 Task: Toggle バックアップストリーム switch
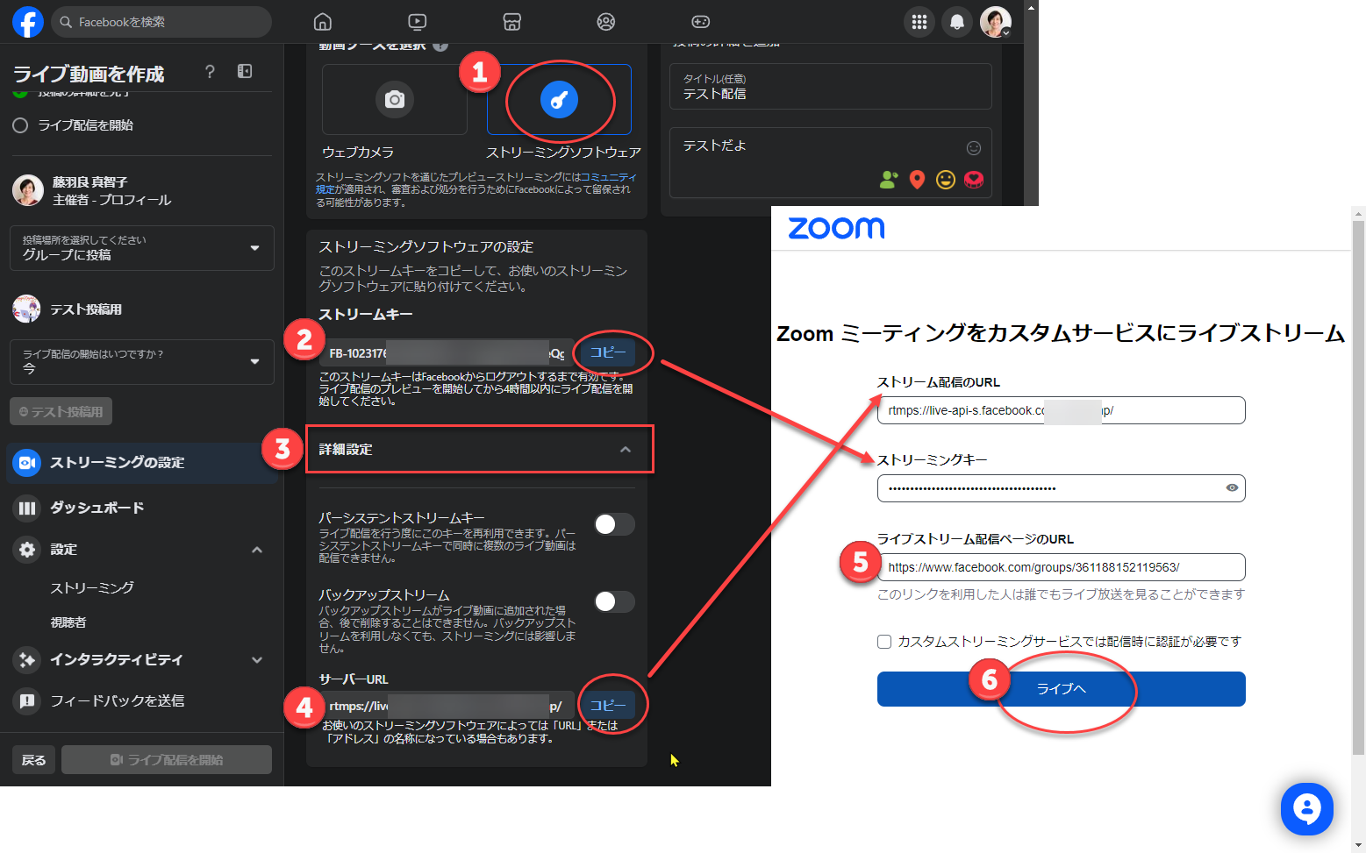pyautogui.click(x=614, y=601)
